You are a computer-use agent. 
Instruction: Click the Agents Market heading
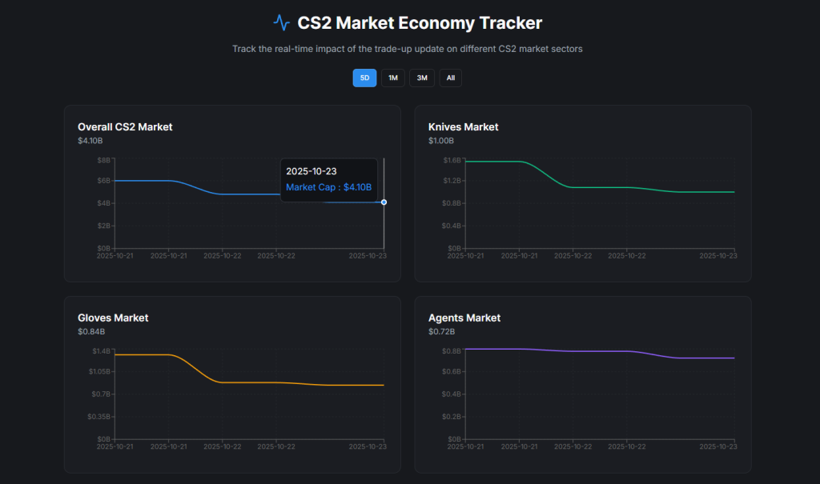click(x=464, y=318)
